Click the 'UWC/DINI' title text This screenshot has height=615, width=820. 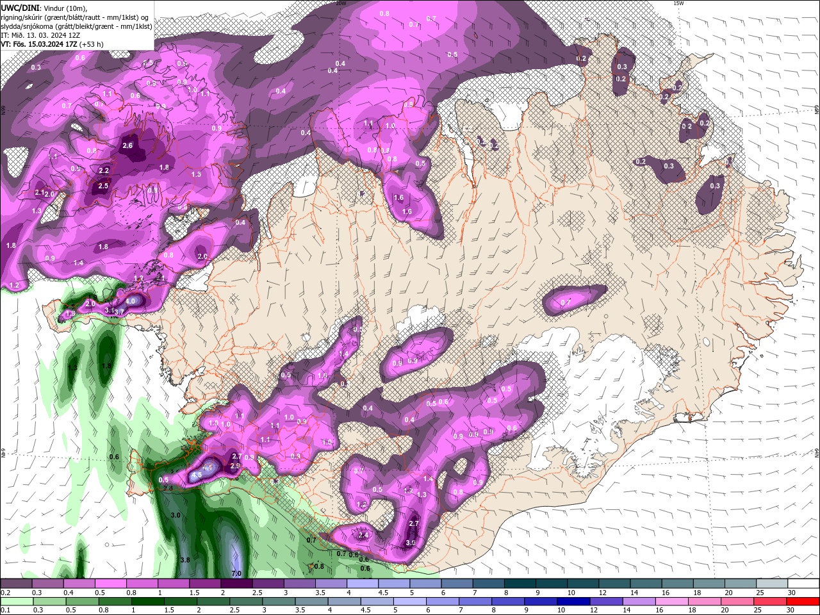(19, 7)
